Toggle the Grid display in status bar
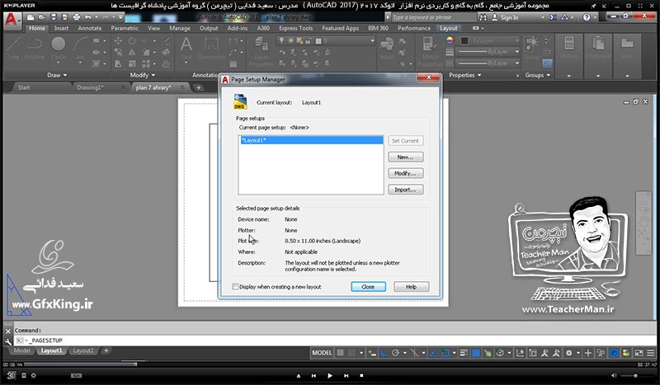 click(x=340, y=353)
